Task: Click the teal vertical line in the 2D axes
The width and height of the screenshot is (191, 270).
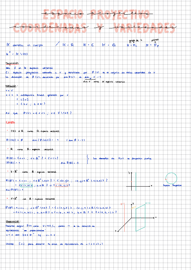Action: (136, 181)
